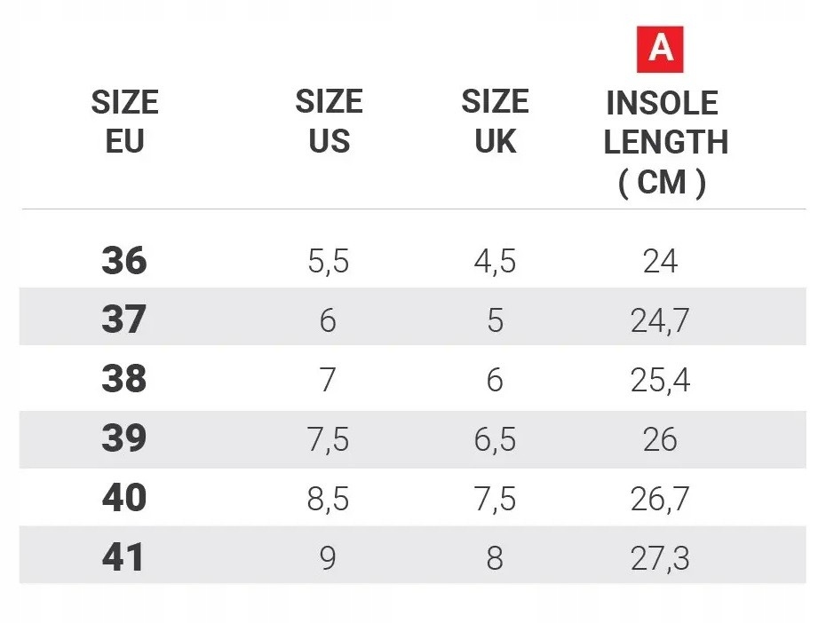Select EU size 38
The height and width of the screenshot is (623, 826).
[x=123, y=380]
